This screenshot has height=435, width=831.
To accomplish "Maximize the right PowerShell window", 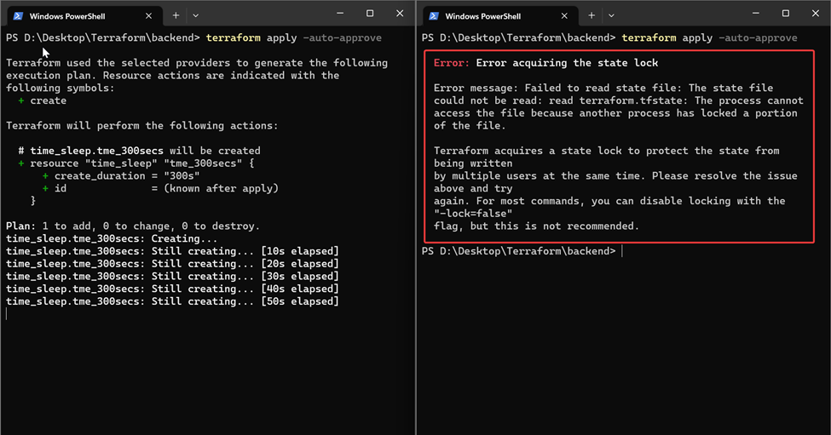I will (786, 14).
